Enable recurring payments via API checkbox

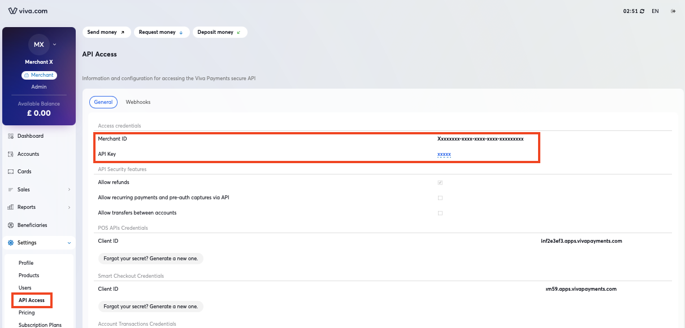440,198
